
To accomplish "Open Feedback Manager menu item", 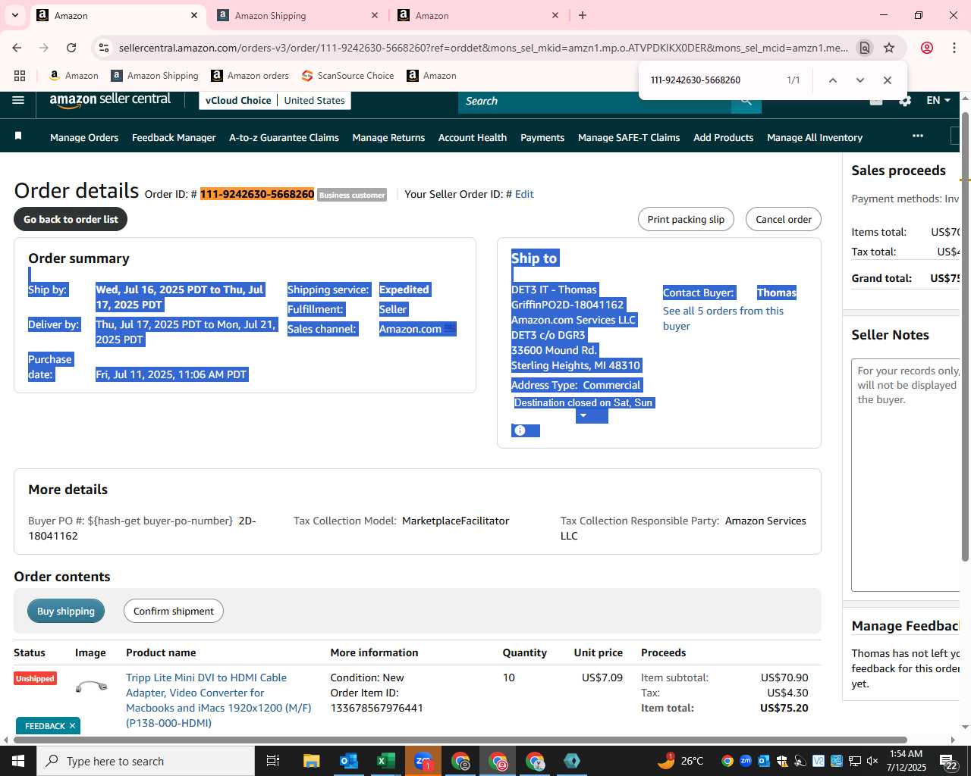I will (x=174, y=137).
